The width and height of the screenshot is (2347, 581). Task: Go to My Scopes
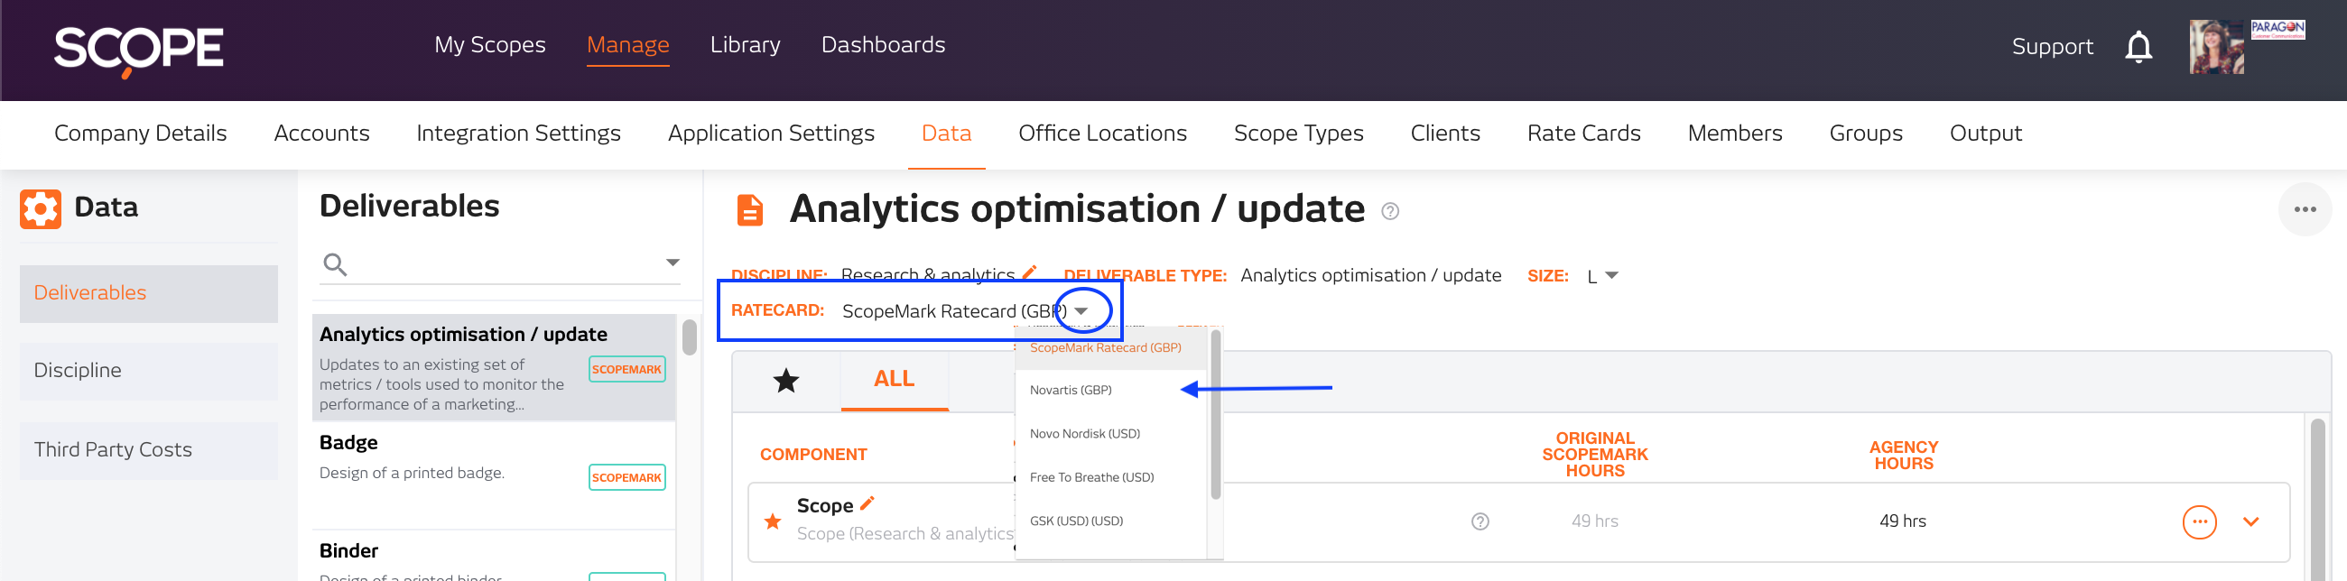pyautogui.click(x=490, y=44)
